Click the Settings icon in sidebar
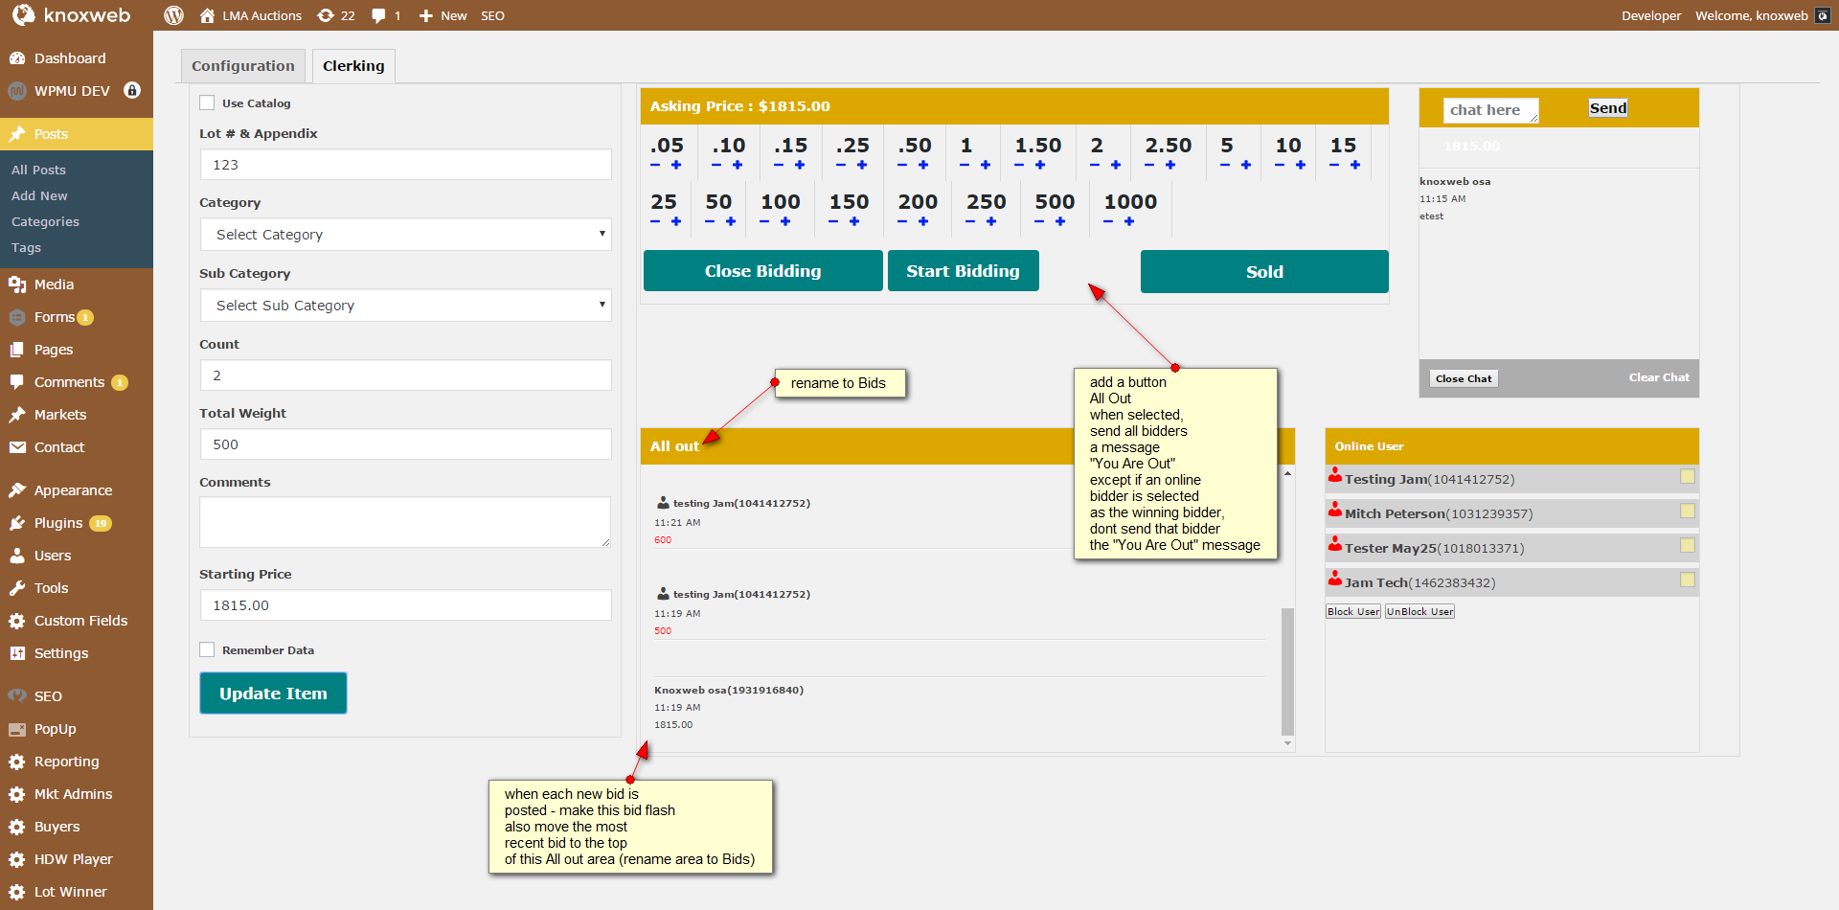 click(17, 653)
